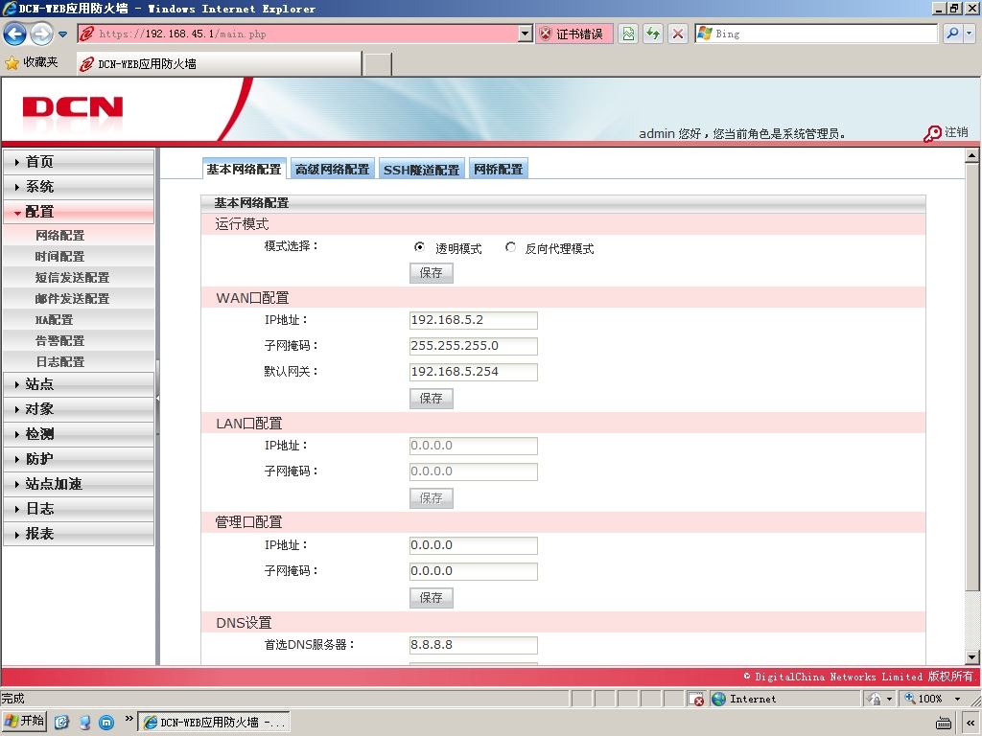This screenshot has width=982, height=736.
Task: Switch to the SSH隧道配置 tab
Action: click(x=422, y=170)
